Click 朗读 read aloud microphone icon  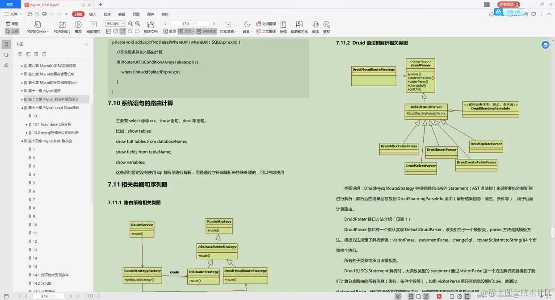pos(315,27)
